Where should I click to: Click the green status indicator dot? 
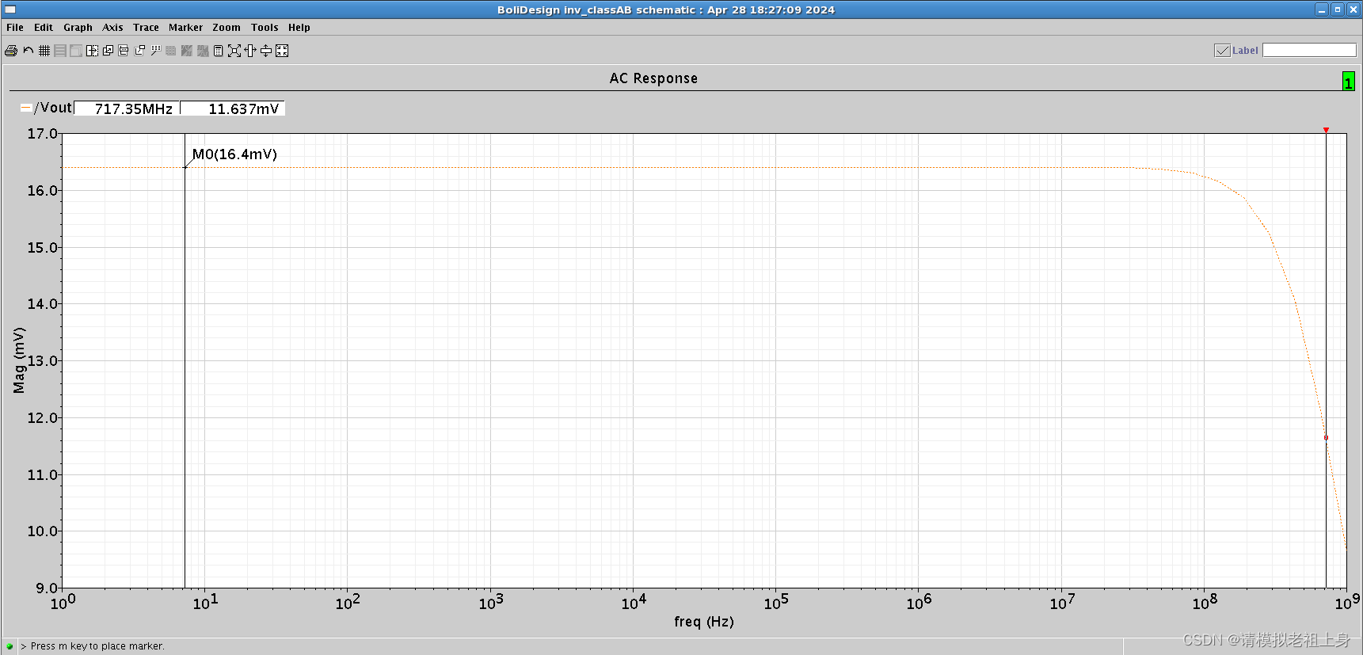pyautogui.click(x=10, y=646)
